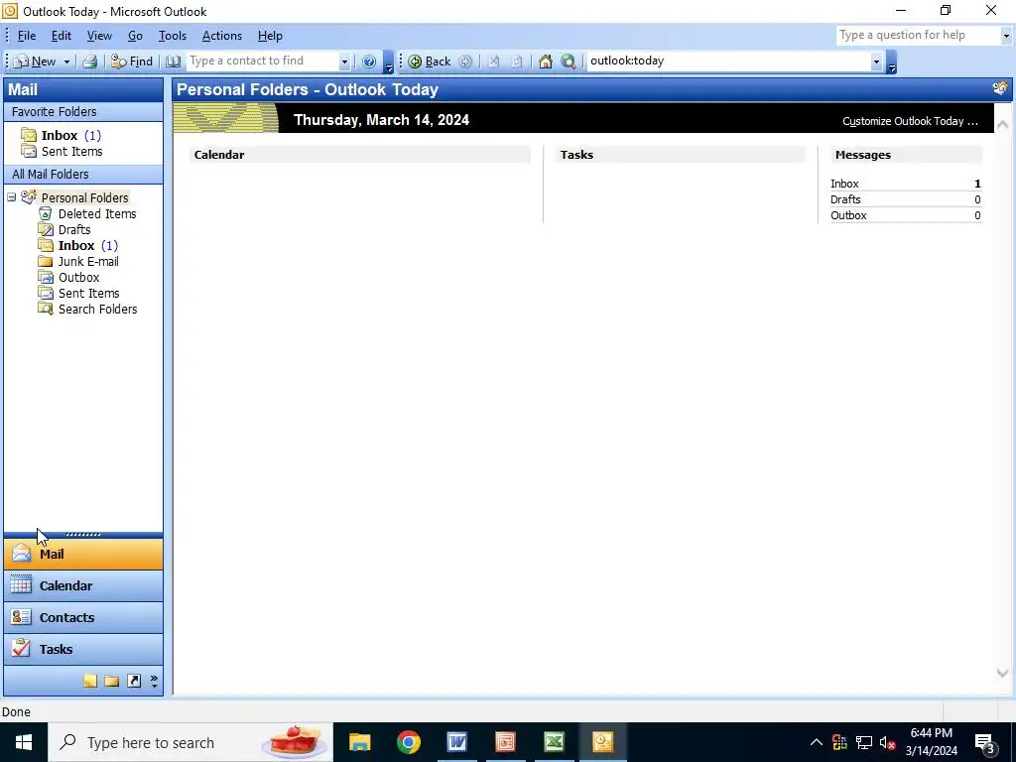This screenshot has width=1016, height=762.
Task: Open the View menu
Action: point(99,36)
